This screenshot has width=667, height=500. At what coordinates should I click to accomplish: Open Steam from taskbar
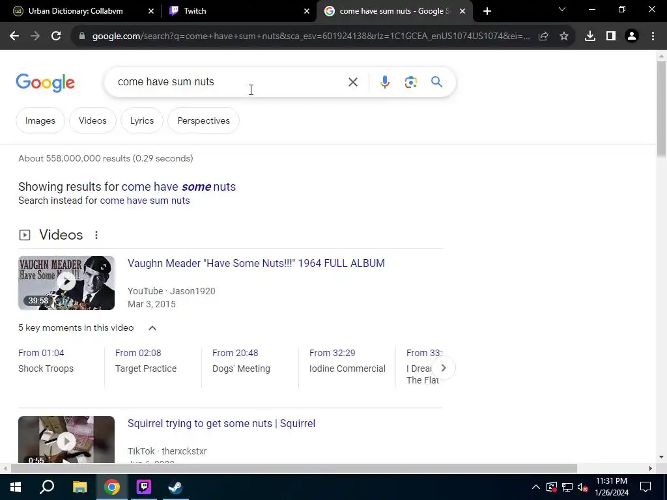(x=175, y=487)
